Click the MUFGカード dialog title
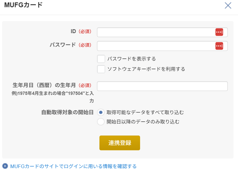This screenshot has width=238, height=172. pos(23,5)
